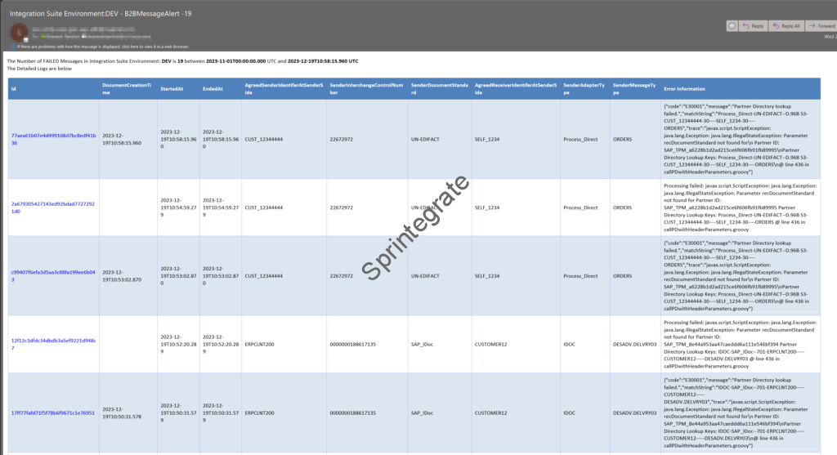Click the smiley reaction icon
The image size is (837, 455).
732,25
